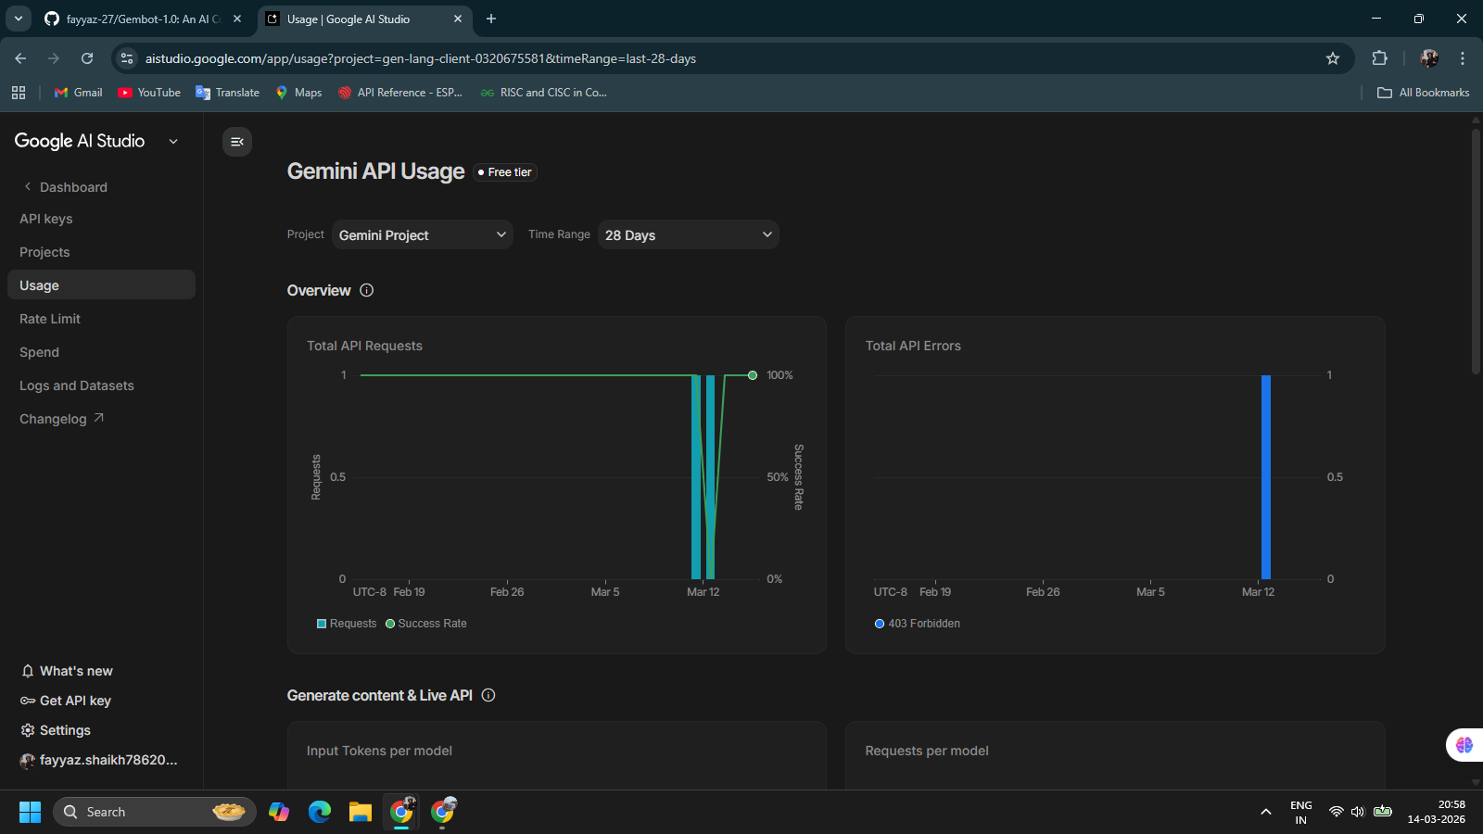Open the All Bookmarks folder
Viewport: 1483px width, 834px height.
coord(1423,93)
